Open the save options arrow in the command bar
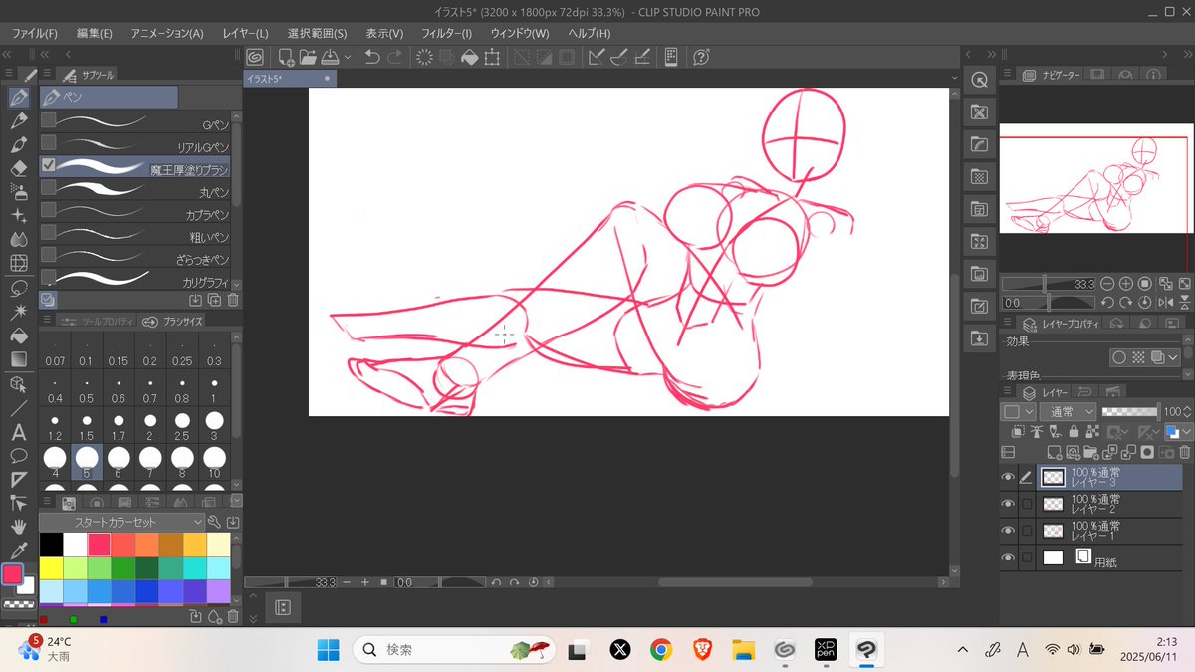Screen dimensions: 1195x672 point(348,58)
